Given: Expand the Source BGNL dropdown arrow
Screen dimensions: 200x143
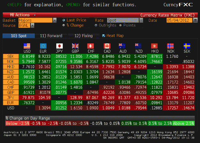Looking at the screenshot, I should click(x=33, y=26).
